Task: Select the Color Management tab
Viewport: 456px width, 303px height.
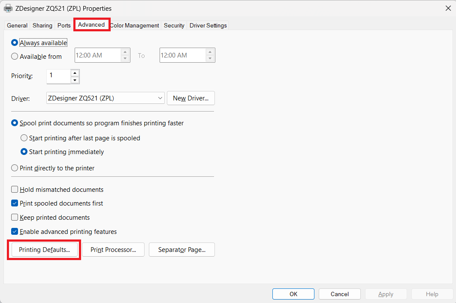Action: [x=134, y=25]
